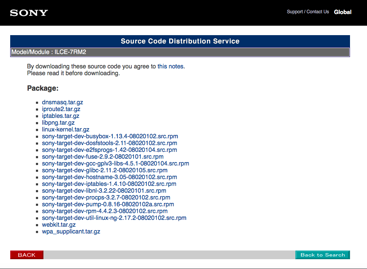Download wpa_supplicant.tar.gz package
This screenshot has height=269, width=367.
tap(71, 231)
